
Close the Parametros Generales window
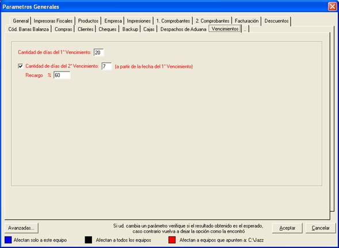pyautogui.click(x=332, y=7)
